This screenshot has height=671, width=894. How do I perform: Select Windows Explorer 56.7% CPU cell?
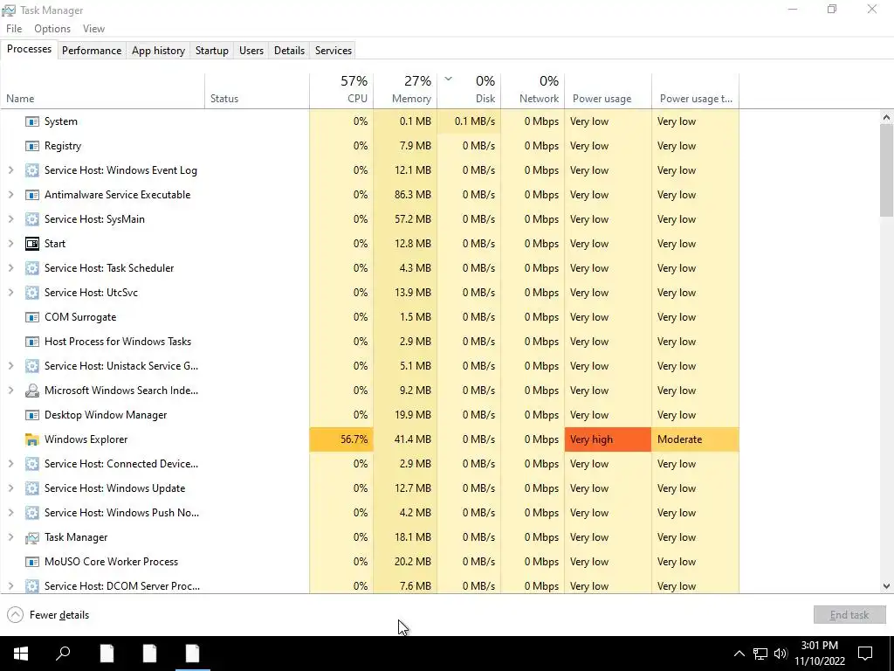(341, 439)
